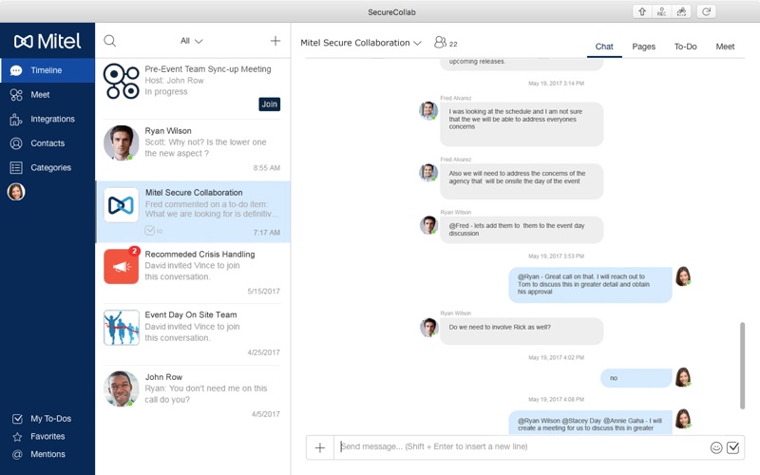View the 22 participants icon
This screenshot has height=475, width=760.
(446, 43)
